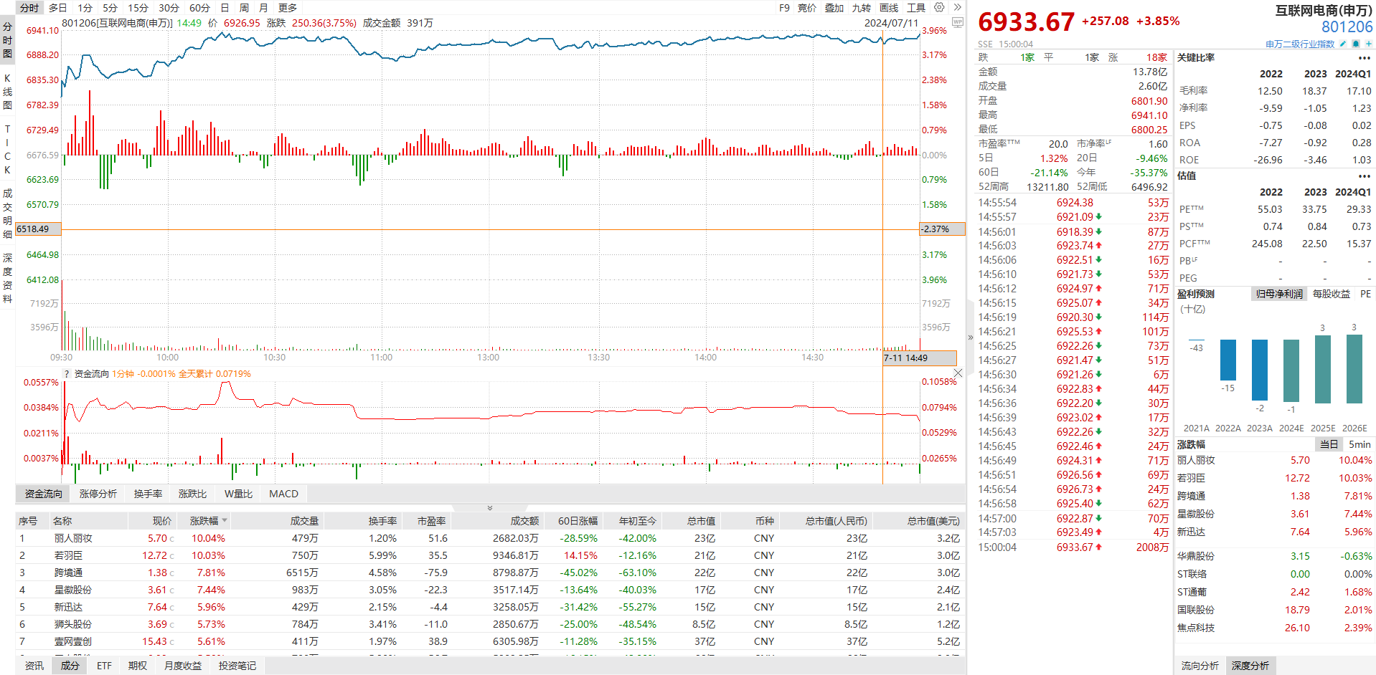Viewport: 1376px width, 675px height.
Task: Open TICK view in left sidebar
Action: pos(7,149)
